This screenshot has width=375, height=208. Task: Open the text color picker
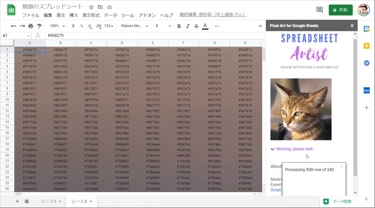click(205, 26)
